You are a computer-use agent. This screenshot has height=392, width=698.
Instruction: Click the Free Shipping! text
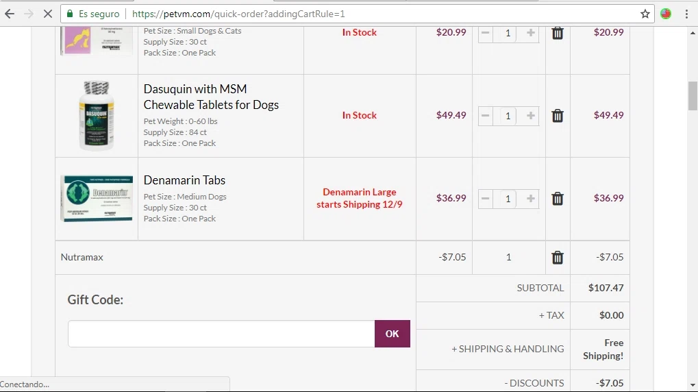pos(603,350)
